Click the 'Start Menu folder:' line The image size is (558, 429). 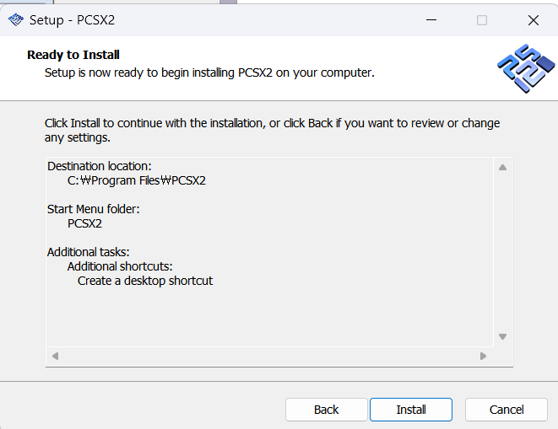[93, 209]
